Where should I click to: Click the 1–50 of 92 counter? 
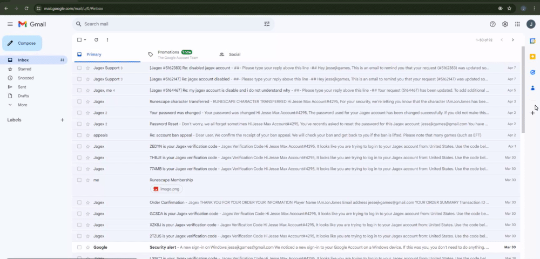484,40
